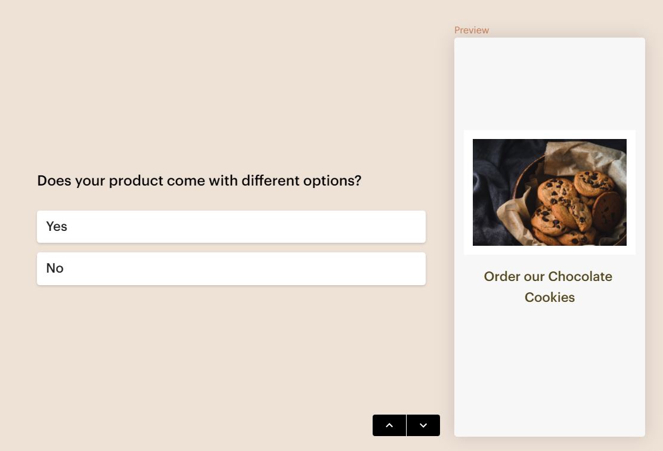The height and width of the screenshot is (451, 663).
Task: Click the word "Chocolate" in preview heading
Action: tap(580, 276)
